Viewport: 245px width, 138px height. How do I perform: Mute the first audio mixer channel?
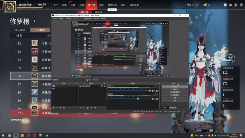tap(153, 91)
